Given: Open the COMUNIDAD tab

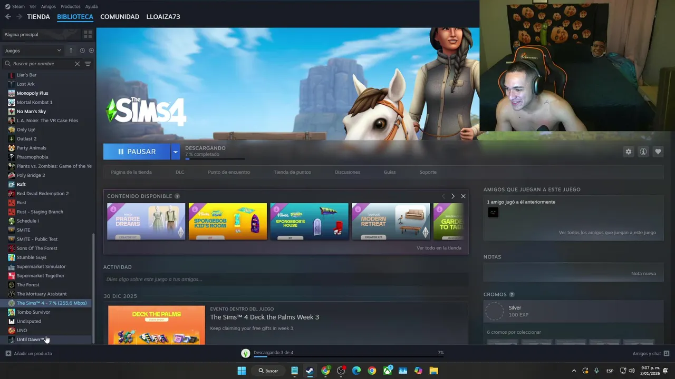Looking at the screenshot, I should [x=120, y=17].
